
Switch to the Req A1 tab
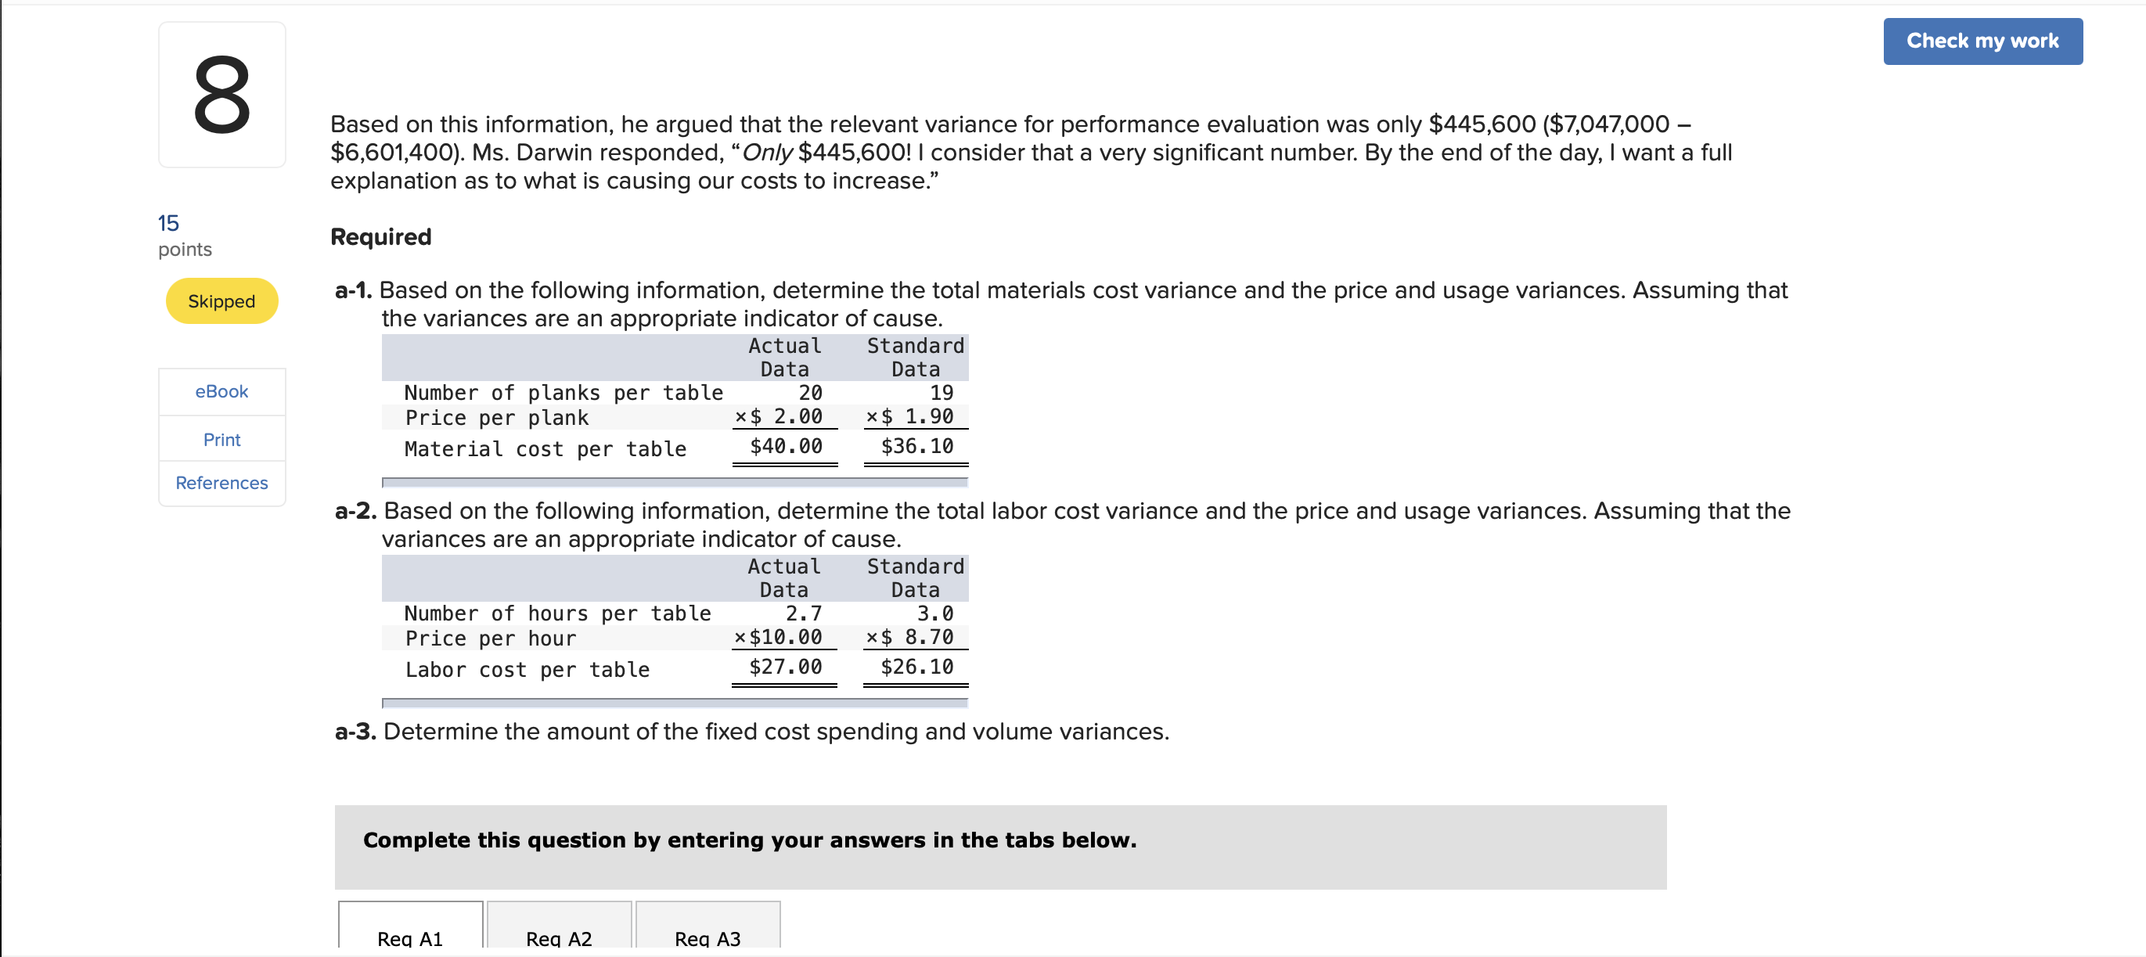(409, 938)
